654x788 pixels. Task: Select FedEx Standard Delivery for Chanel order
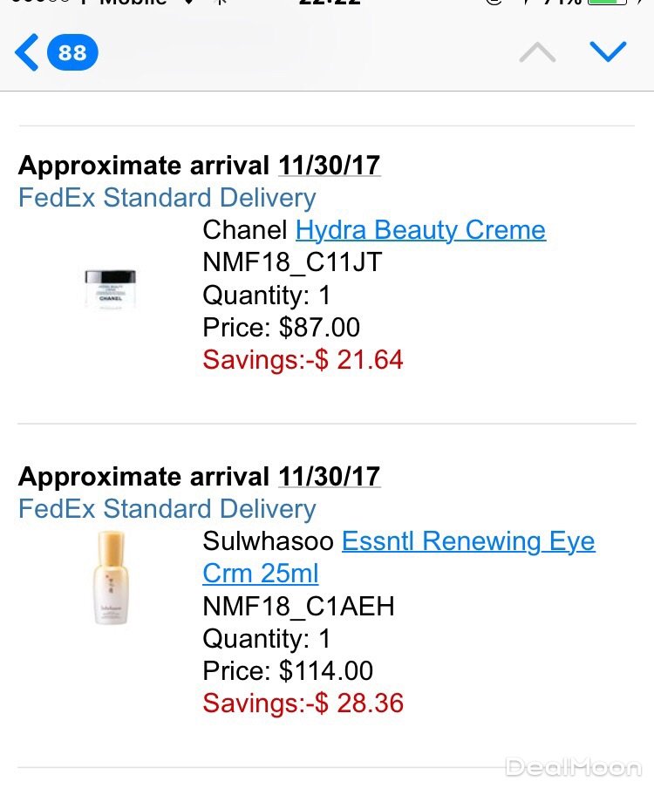(167, 198)
